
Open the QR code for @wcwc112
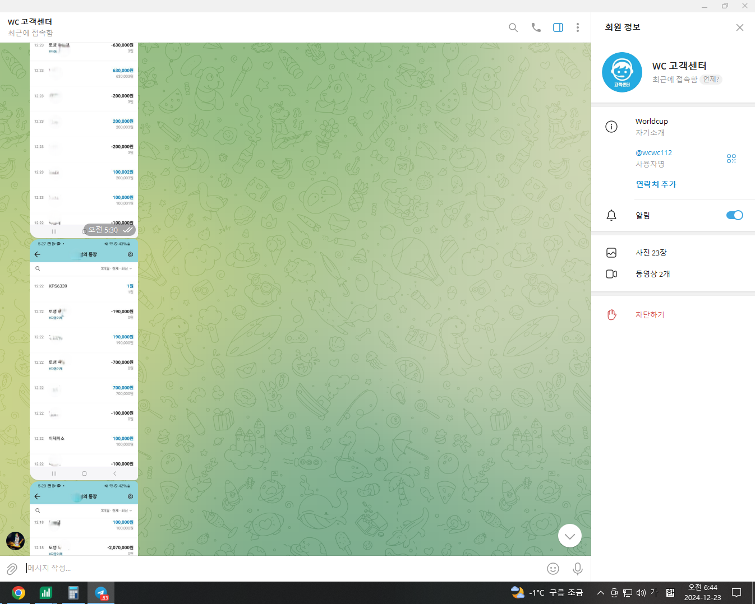731,159
